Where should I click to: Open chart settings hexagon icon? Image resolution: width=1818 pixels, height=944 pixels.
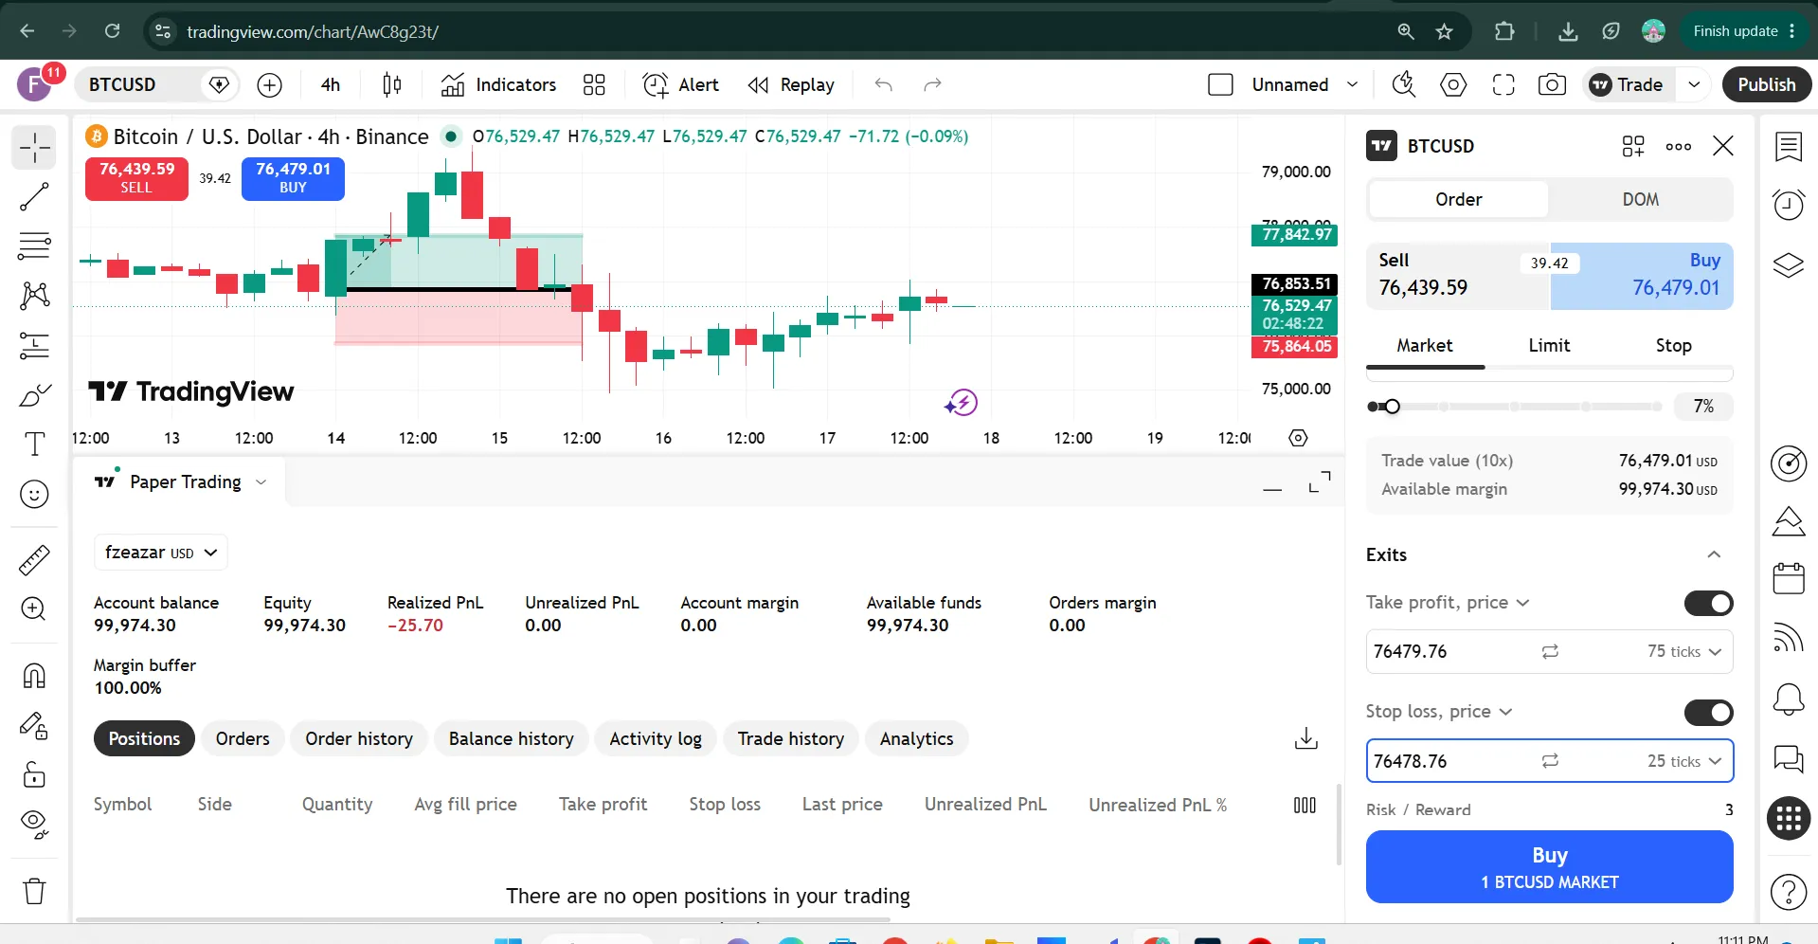1453,84
